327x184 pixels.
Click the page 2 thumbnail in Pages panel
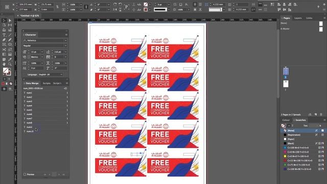click(286, 84)
